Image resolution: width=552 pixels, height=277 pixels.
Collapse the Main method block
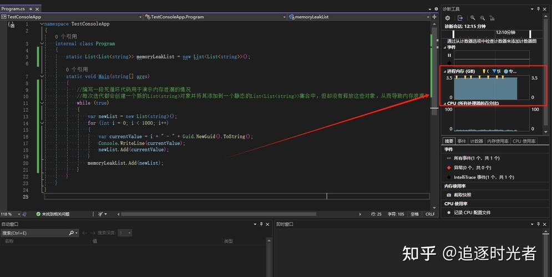pos(42,76)
